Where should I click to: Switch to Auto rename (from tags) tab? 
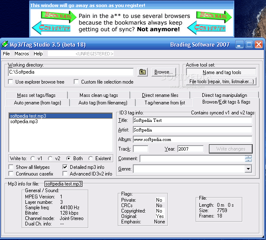37,103
